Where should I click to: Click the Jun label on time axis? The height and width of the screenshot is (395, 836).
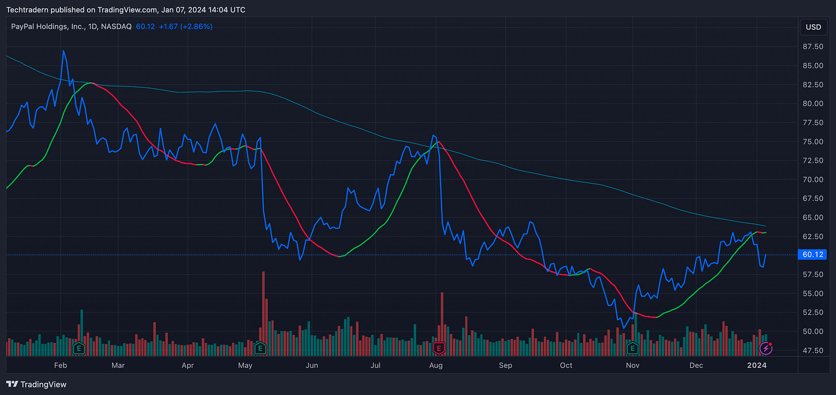coord(311,365)
